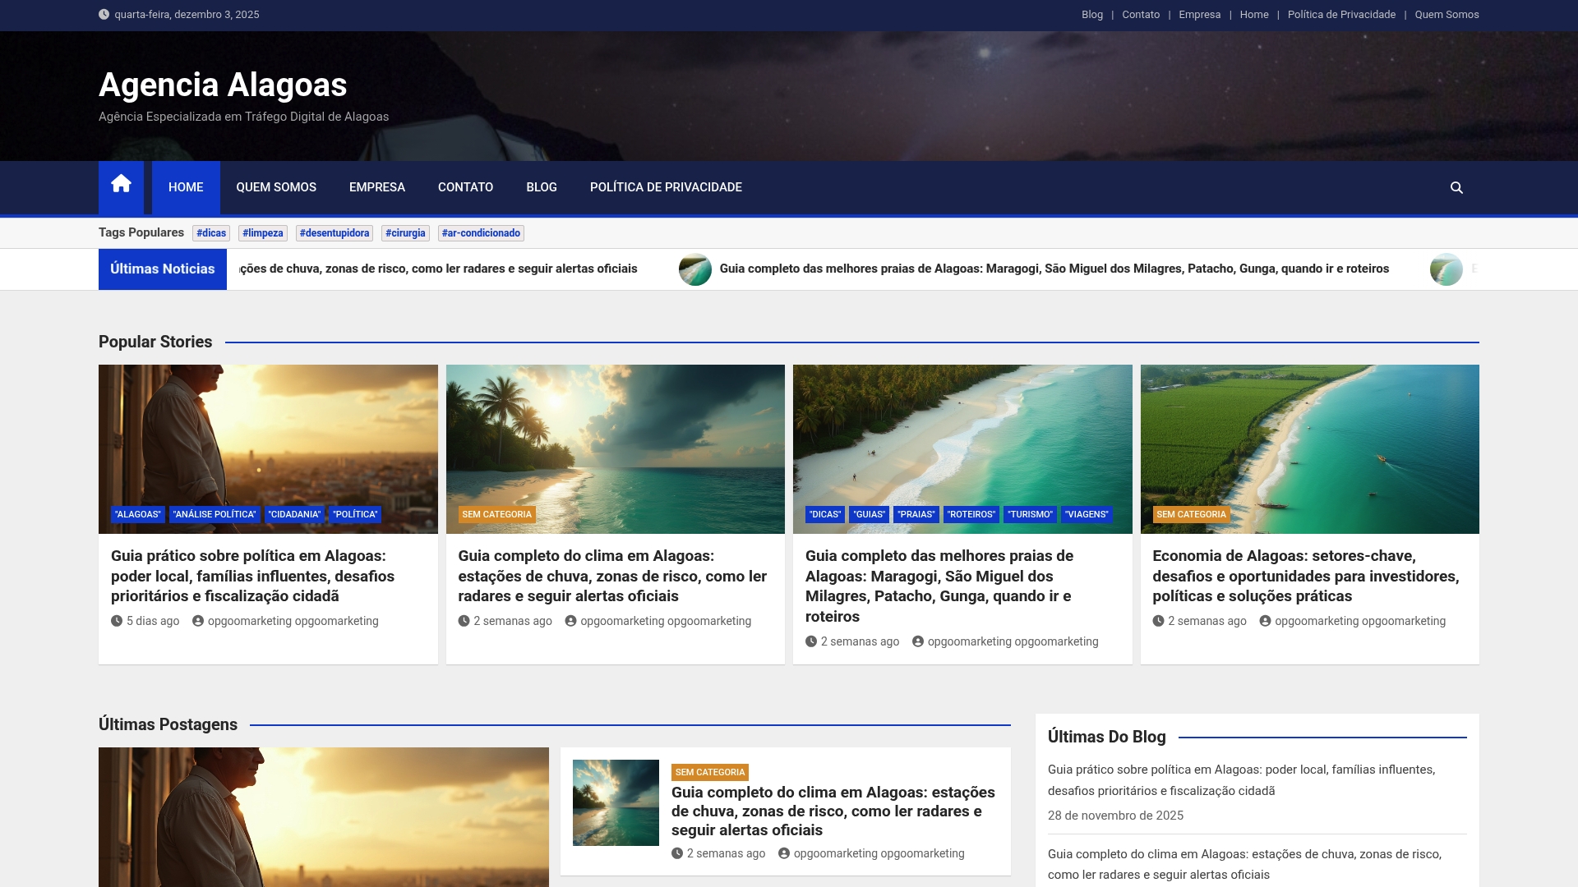1578x887 pixels.
Task: Open the 'Quem Somos' link in the top bar
Action: (x=1446, y=14)
